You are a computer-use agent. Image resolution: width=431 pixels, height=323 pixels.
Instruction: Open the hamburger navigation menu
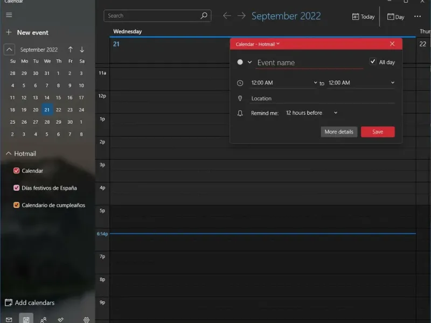coord(9,15)
